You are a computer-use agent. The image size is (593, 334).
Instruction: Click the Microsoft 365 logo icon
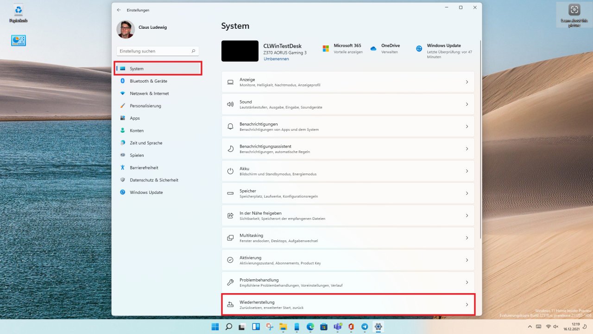[x=326, y=48]
